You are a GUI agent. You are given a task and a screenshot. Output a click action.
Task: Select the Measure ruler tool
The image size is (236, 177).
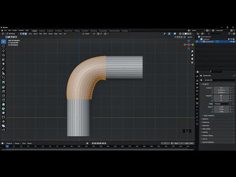3,73
